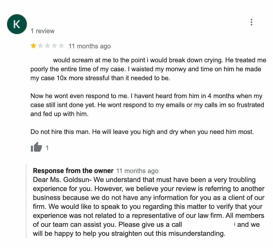Click the first gold rating star

click(34, 46)
